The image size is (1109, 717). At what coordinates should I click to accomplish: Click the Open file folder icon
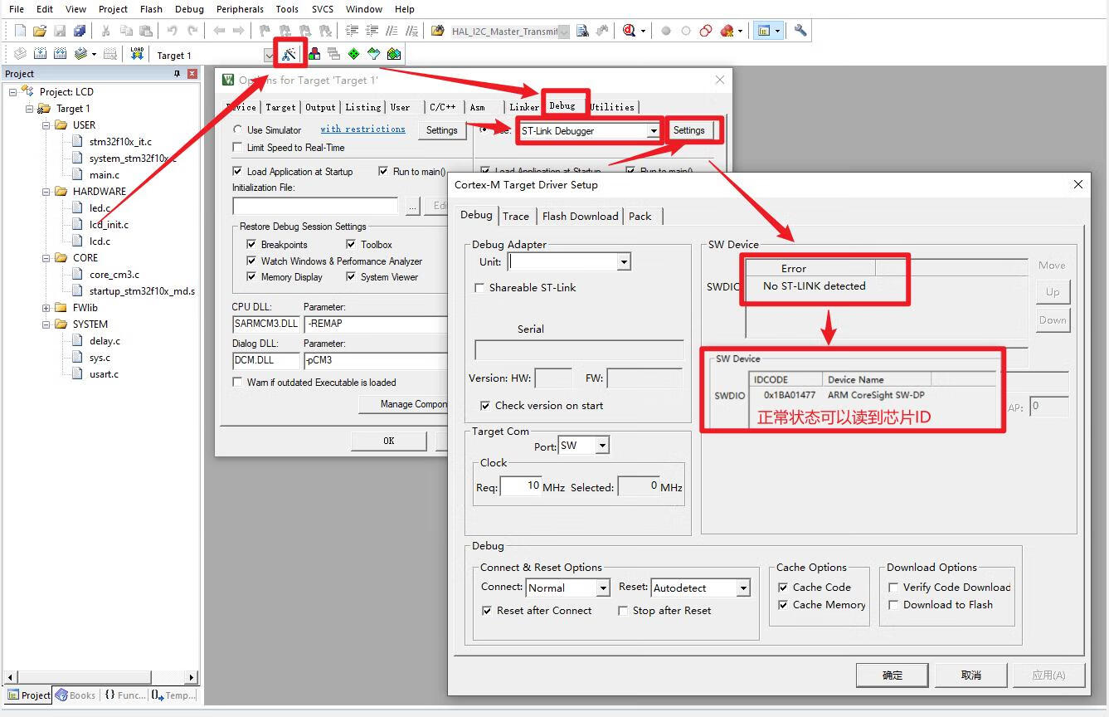pos(39,31)
